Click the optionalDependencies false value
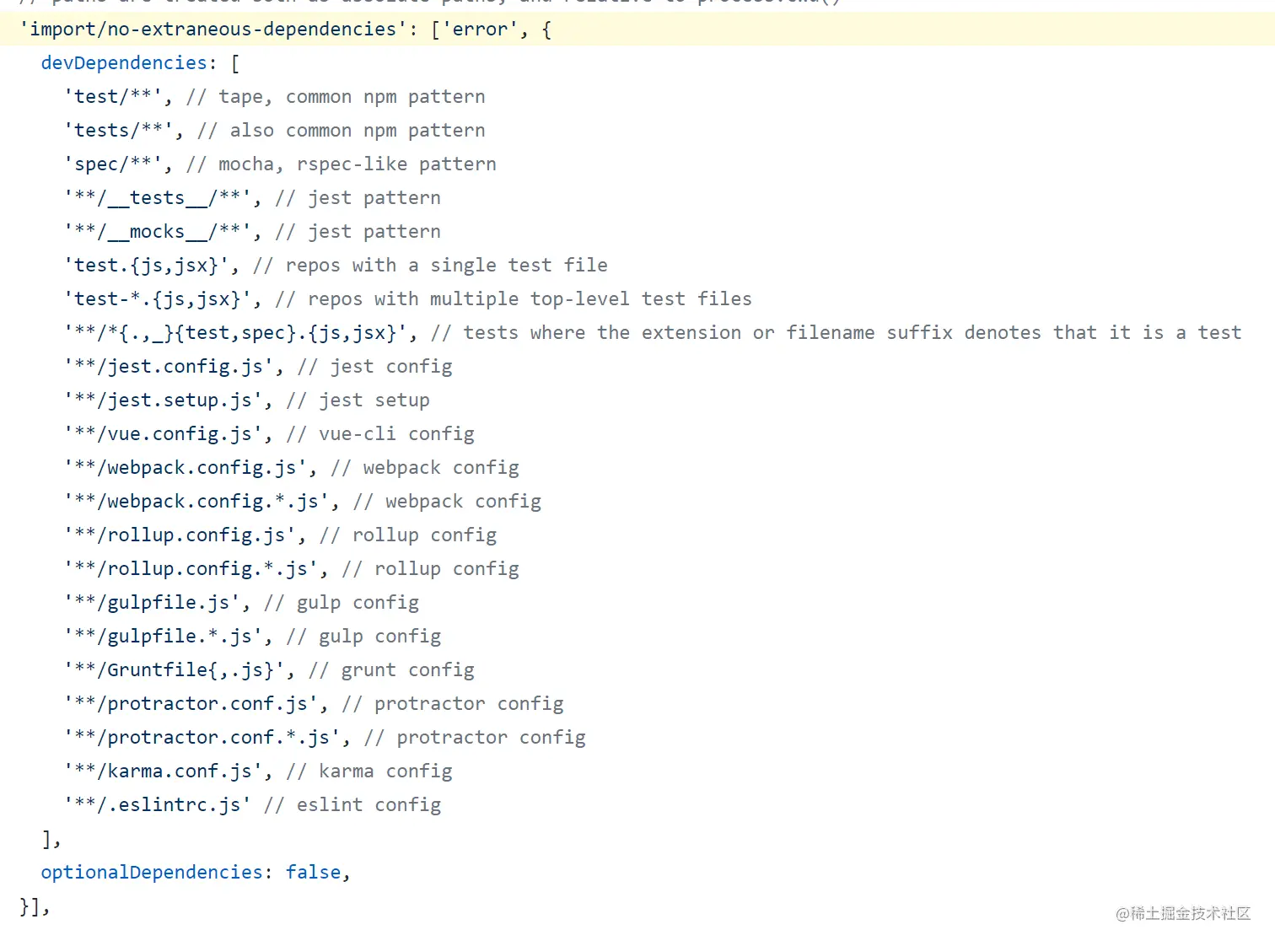The height and width of the screenshot is (946, 1275). [313, 873]
